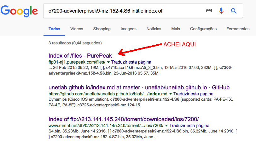Open the Index of ftp://213.141.145.240 result

click(x=124, y=119)
